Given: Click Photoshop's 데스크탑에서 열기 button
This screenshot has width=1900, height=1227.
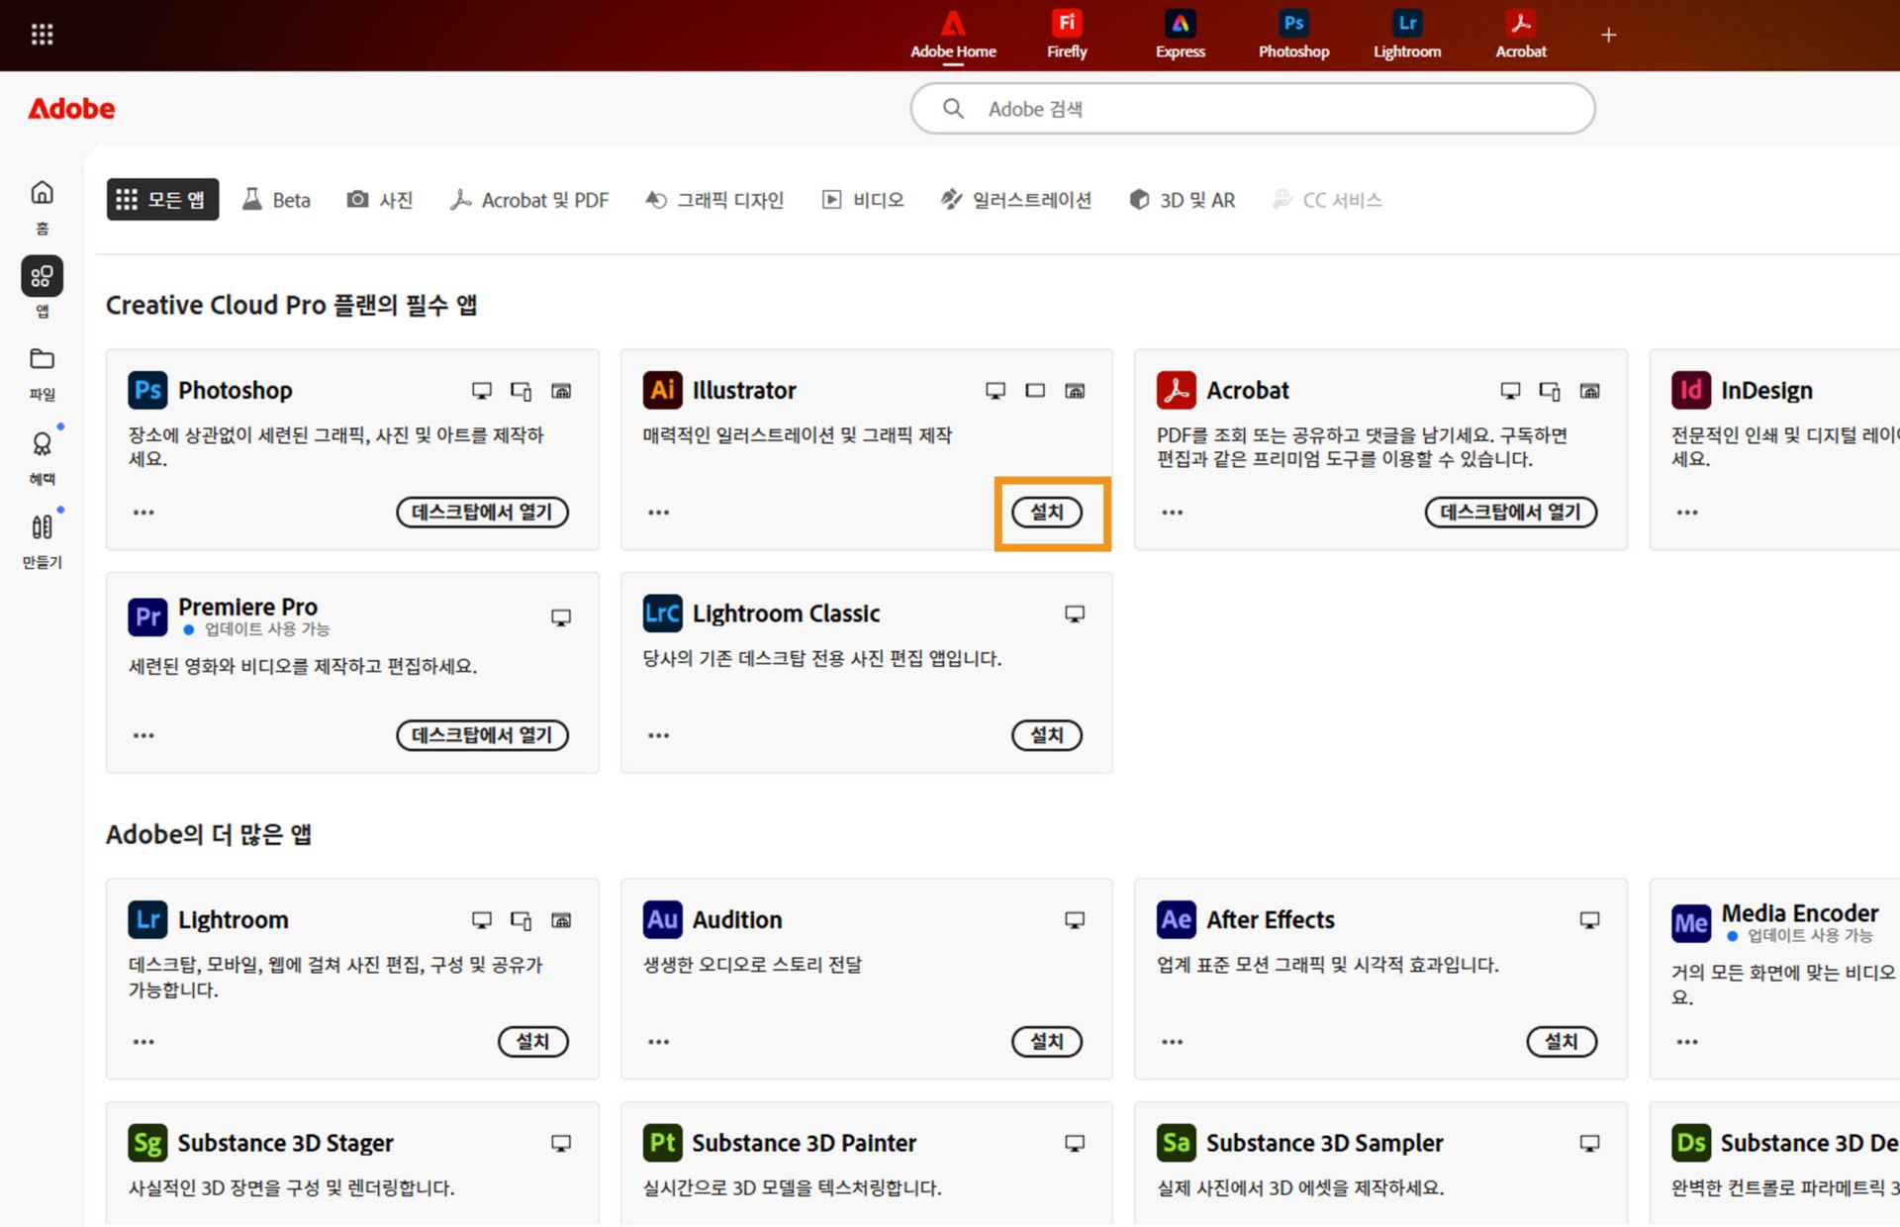Looking at the screenshot, I should click(x=482, y=513).
